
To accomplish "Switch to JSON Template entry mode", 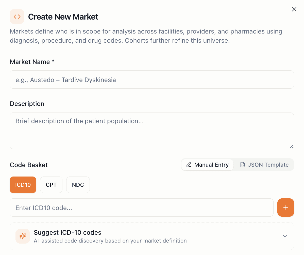I will [x=264, y=165].
